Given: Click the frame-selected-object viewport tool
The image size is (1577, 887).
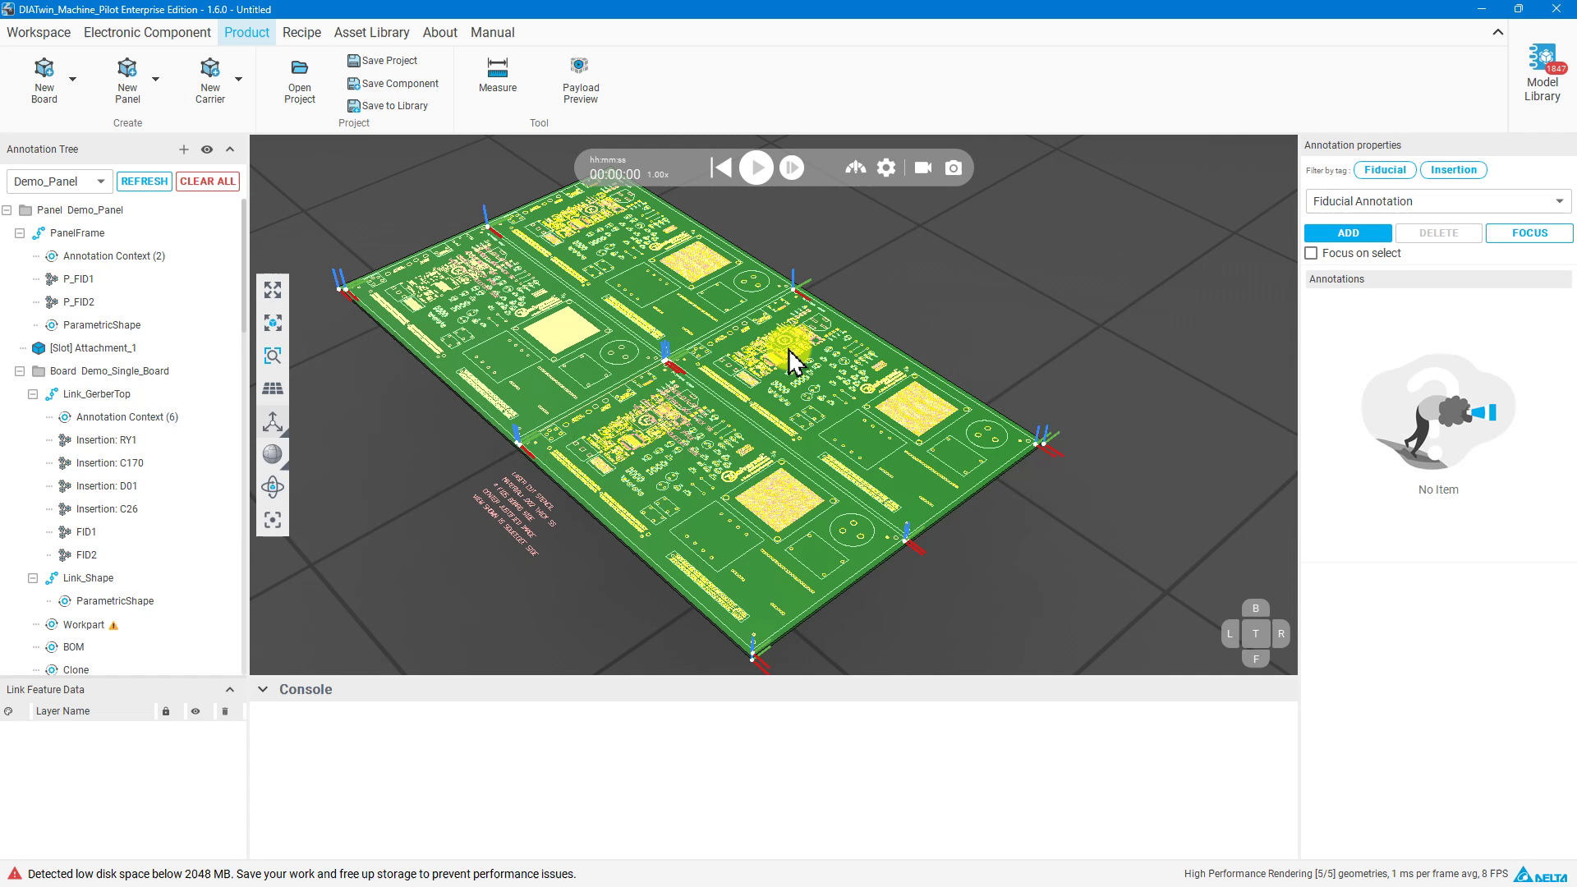Looking at the screenshot, I should pyautogui.click(x=273, y=323).
